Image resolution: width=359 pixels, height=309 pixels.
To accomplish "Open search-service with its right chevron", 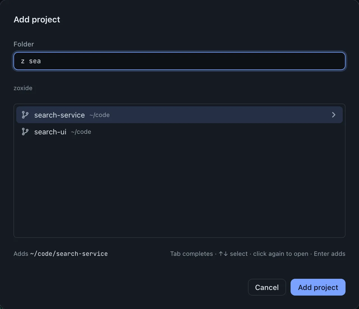I will [333, 115].
